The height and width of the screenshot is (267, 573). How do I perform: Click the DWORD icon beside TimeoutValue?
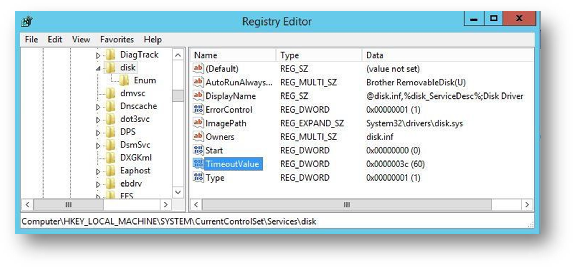click(x=198, y=164)
